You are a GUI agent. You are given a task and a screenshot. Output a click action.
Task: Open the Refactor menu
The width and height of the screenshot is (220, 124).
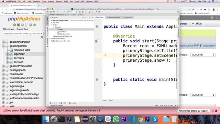[59, 1]
